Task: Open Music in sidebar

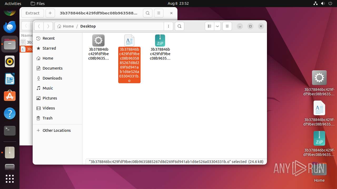Action: click(x=57, y=88)
